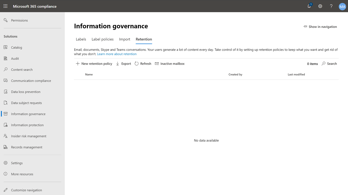Click the Refresh circular arrow icon
This screenshot has height=195, width=348.
point(136,64)
